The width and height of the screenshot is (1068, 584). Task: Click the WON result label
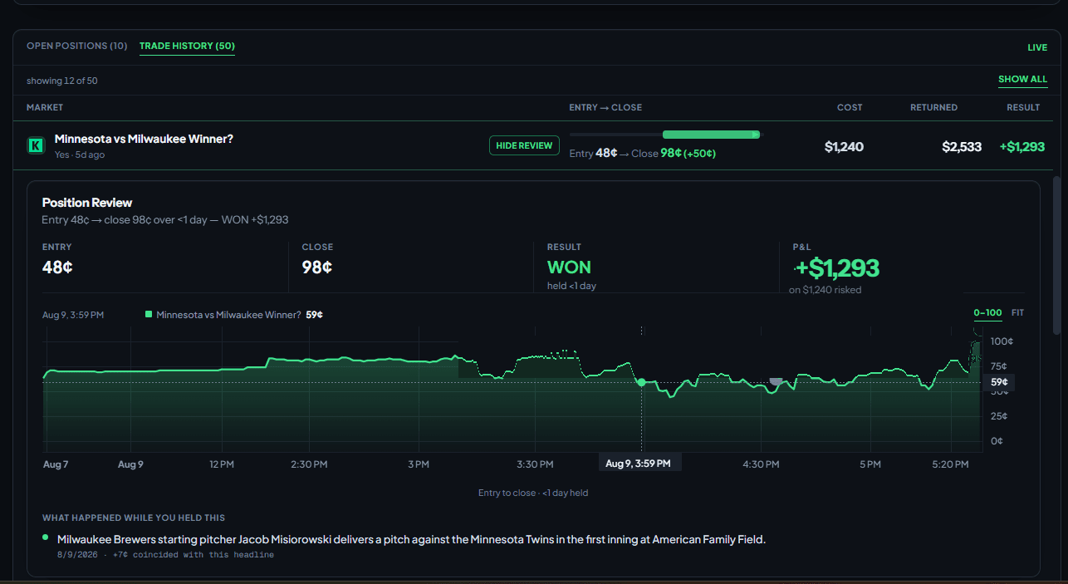(x=569, y=267)
